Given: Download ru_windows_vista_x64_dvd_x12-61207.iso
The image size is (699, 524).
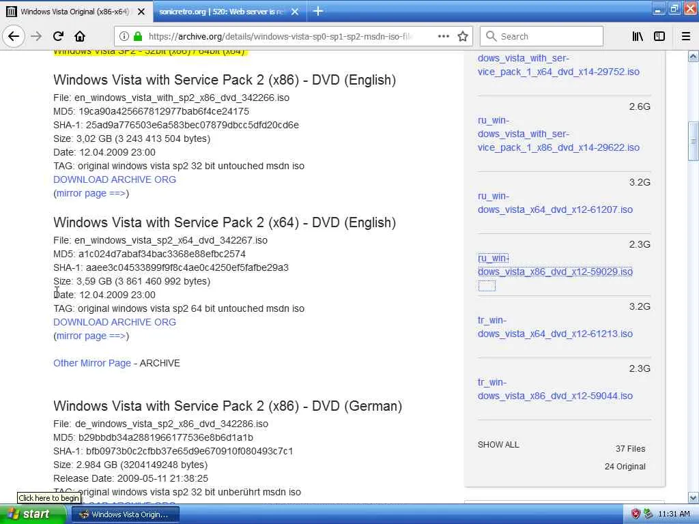Looking at the screenshot, I should (555, 203).
